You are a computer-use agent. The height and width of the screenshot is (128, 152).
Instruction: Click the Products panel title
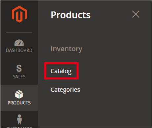click(x=71, y=15)
